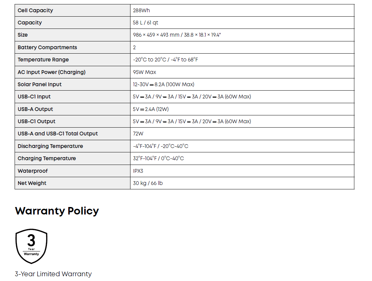
Task: Click the Battery Compartments label
Action: click(x=47, y=48)
